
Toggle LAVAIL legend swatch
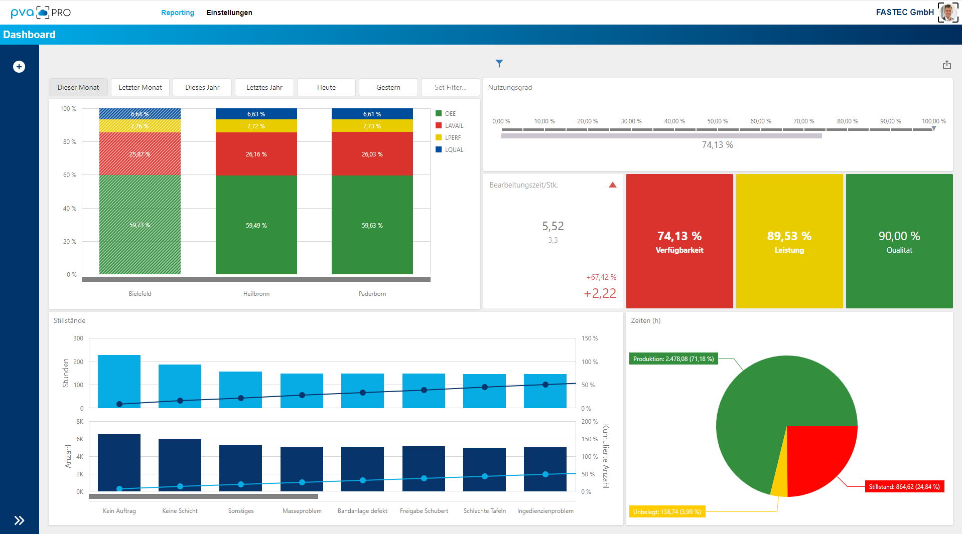439,126
